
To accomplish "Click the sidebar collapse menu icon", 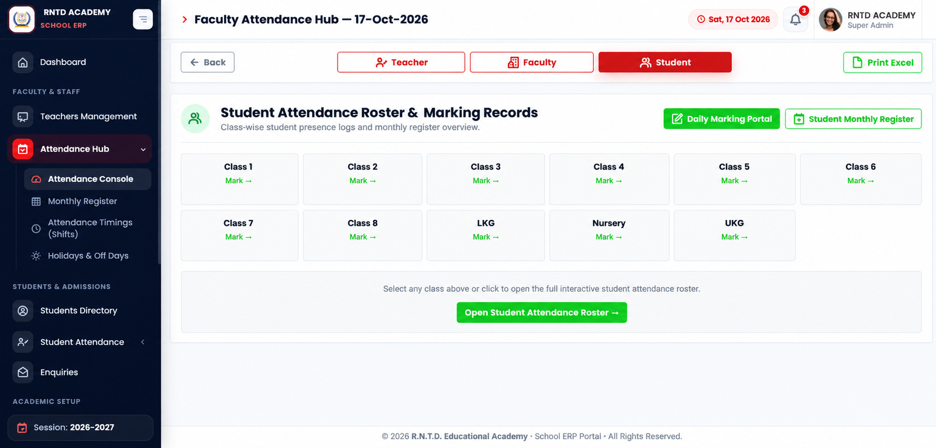I will click(143, 19).
